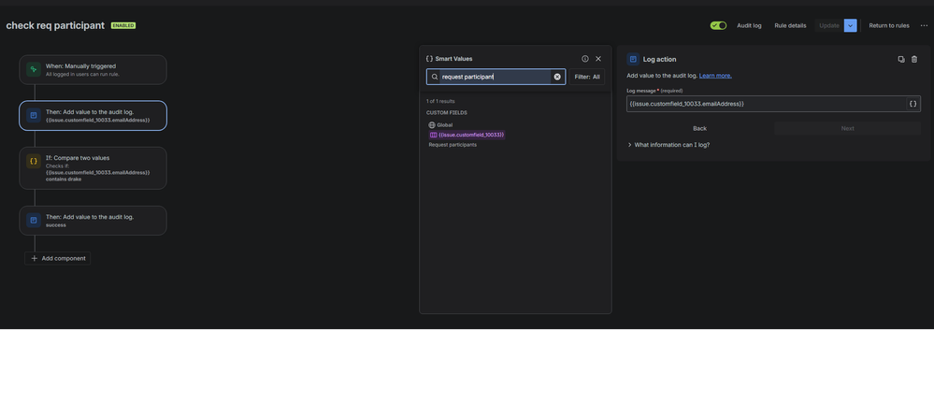This screenshot has width=934, height=417.
Task: Click the Next button
Action: 848,129
